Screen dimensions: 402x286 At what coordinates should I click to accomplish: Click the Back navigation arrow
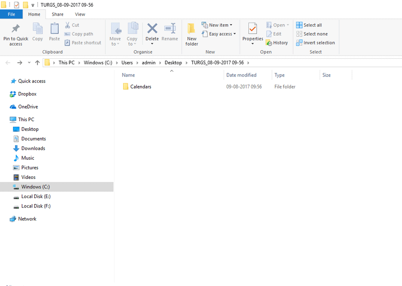[x=8, y=63]
